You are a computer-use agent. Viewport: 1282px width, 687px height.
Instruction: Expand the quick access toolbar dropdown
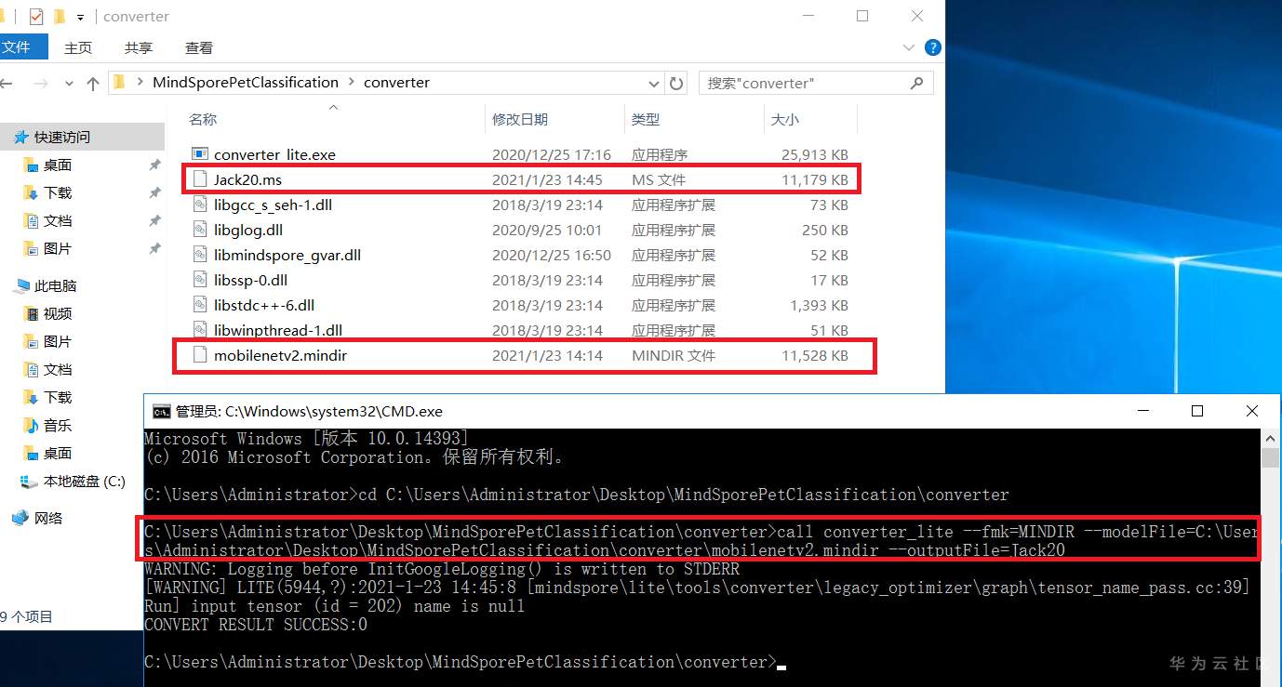pyautogui.click(x=78, y=16)
